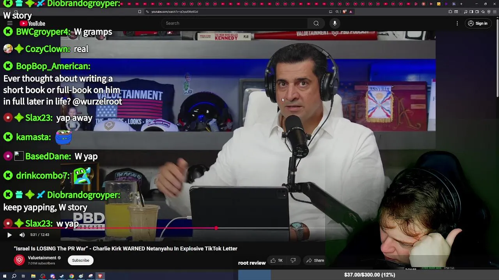Open the Brave main hamburger menu
Viewport: 499px width, 280px height.
495,12
